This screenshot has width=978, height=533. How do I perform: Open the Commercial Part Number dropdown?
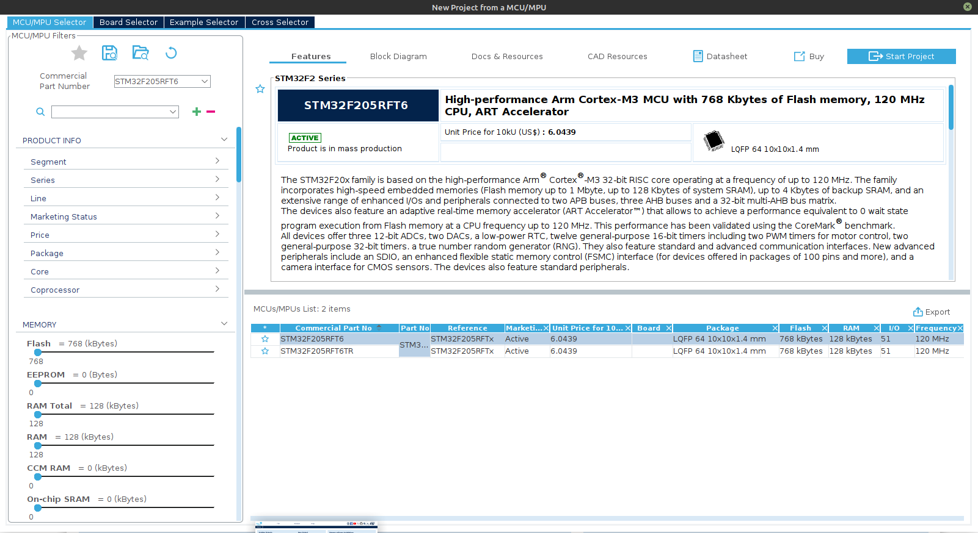pos(205,81)
